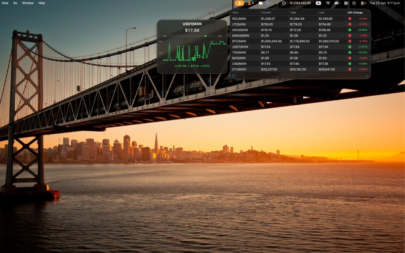Open Control Center from the menu bar
Screen dimensions: 405x253
363,3
